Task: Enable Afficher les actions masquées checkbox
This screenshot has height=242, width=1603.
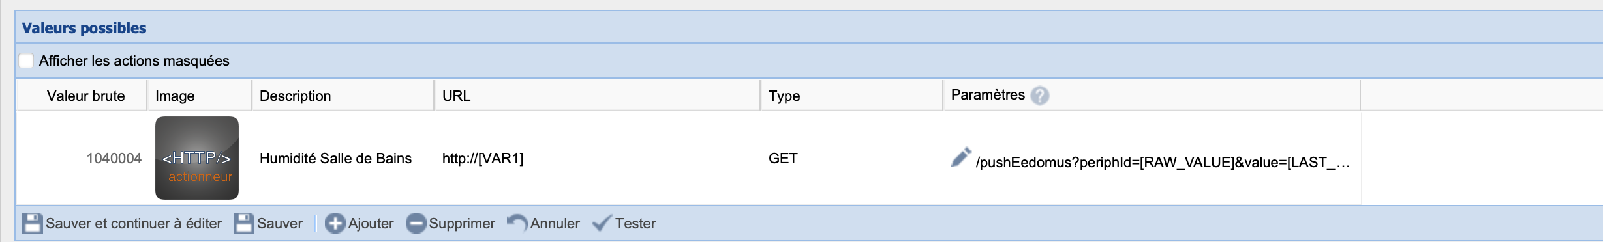Action: tap(26, 60)
